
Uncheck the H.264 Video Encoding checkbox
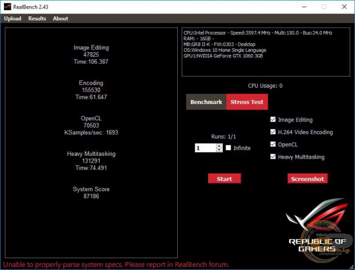(273, 132)
